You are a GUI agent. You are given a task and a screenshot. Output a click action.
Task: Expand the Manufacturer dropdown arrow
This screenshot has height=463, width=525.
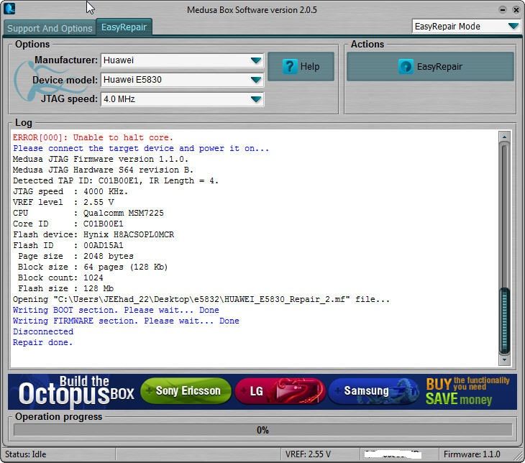pyautogui.click(x=256, y=60)
